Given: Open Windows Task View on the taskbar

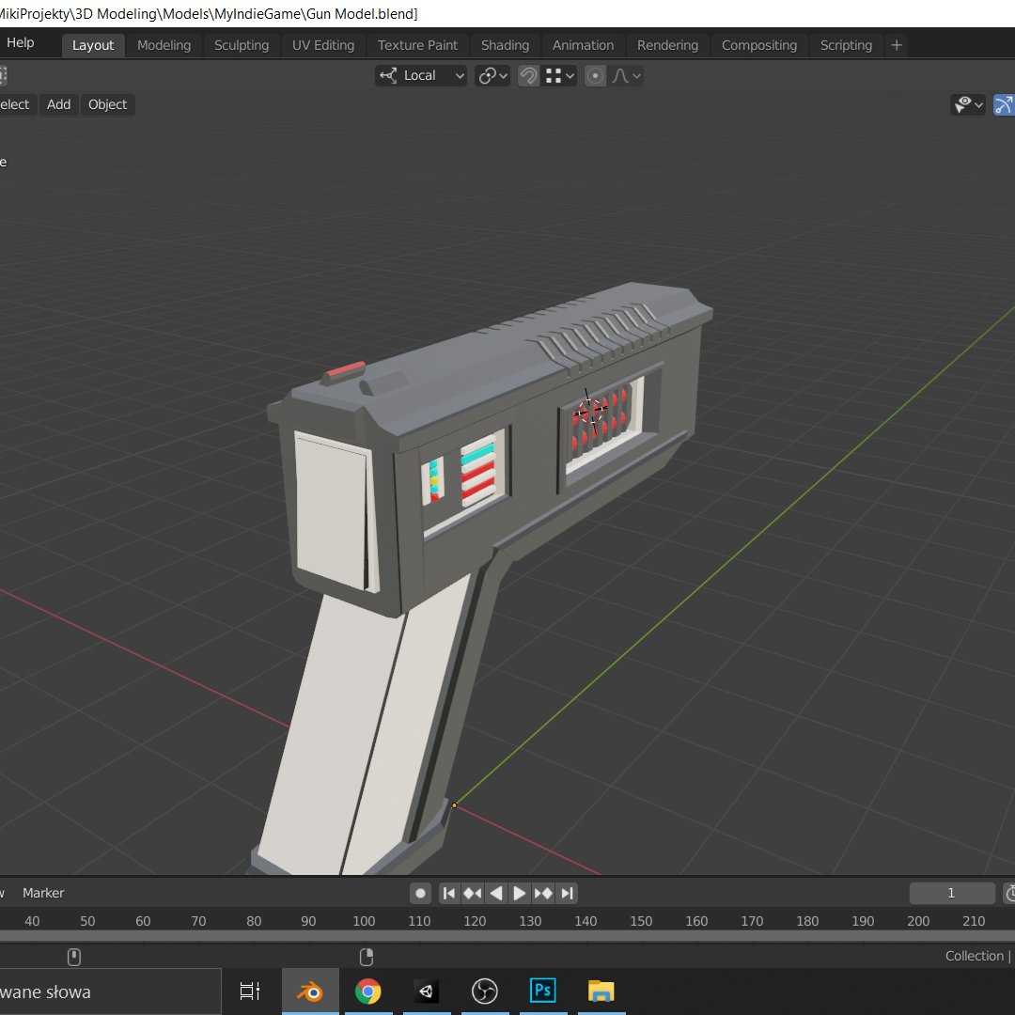Looking at the screenshot, I should 250,992.
